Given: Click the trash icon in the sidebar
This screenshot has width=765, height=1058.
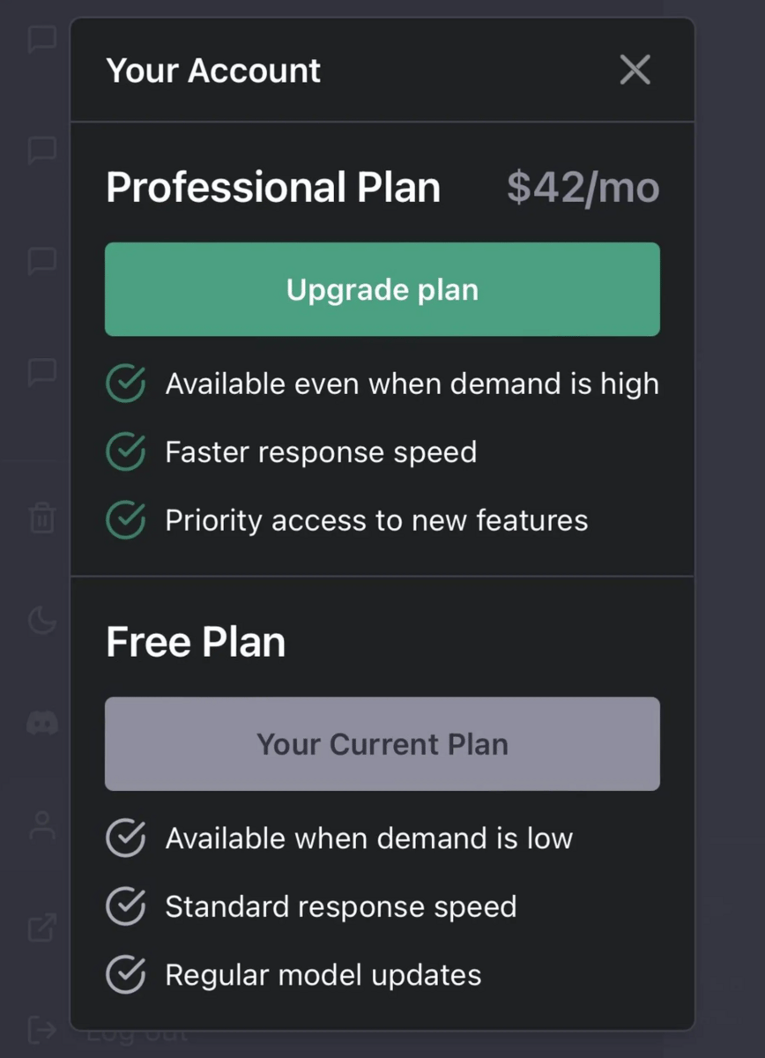Looking at the screenshot, I should point(42,518).
